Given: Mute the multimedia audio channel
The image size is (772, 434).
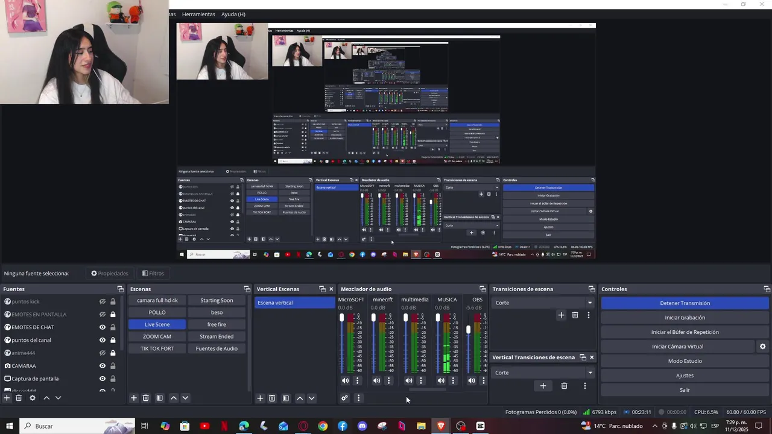Looking at the screenshot, I should pos(409,380).
